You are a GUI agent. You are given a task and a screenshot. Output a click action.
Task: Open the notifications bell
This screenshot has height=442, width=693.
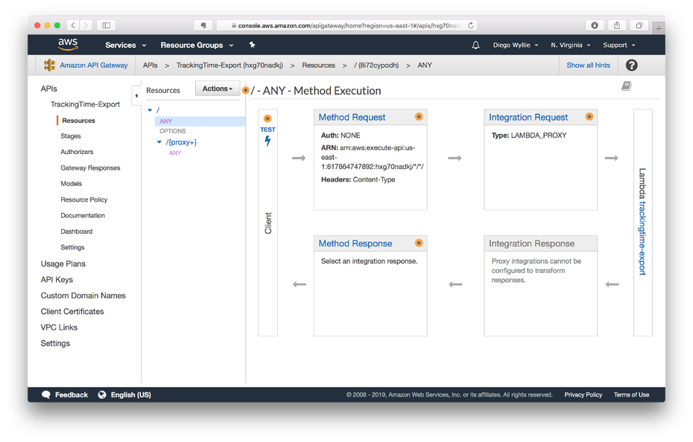point(475,45)
